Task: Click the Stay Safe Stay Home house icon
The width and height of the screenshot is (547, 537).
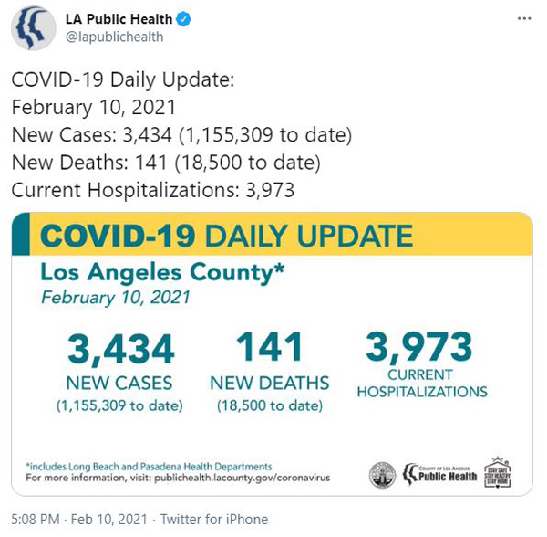Action: [498, 472]
